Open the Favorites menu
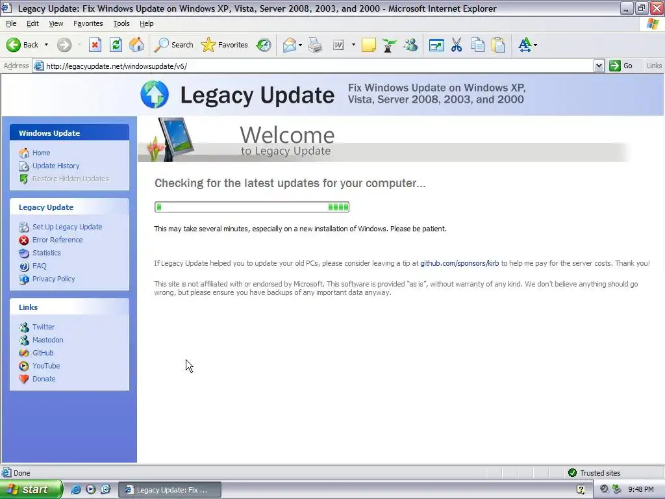Viewport: 665px width, 499px height. [x=88, y=24]
